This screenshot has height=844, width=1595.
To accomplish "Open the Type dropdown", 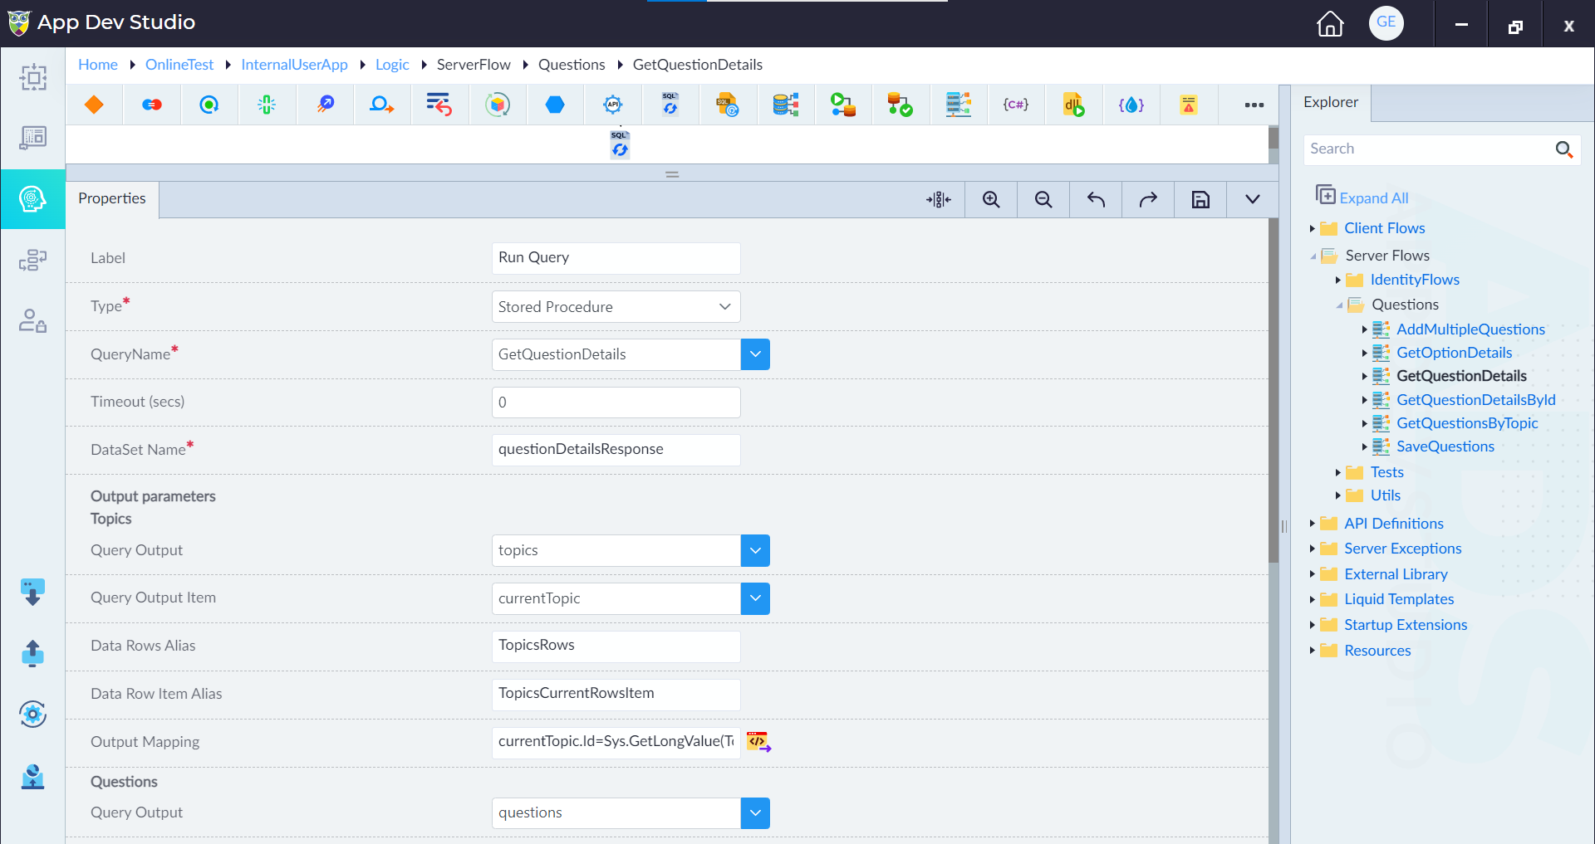I will coord(616,307).
